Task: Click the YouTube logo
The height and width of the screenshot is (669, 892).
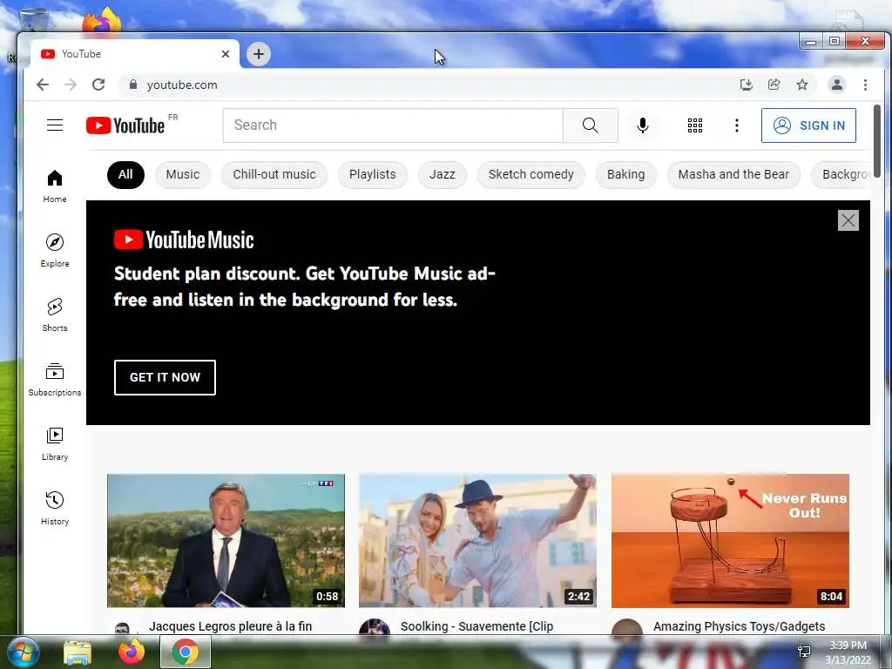Action: (x=125, y=125)
